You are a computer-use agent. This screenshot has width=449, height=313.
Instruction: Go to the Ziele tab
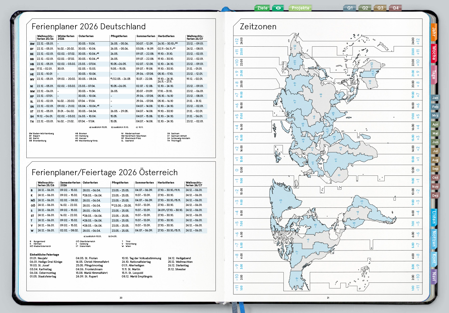pyautogui.click(x=262, y=8)
